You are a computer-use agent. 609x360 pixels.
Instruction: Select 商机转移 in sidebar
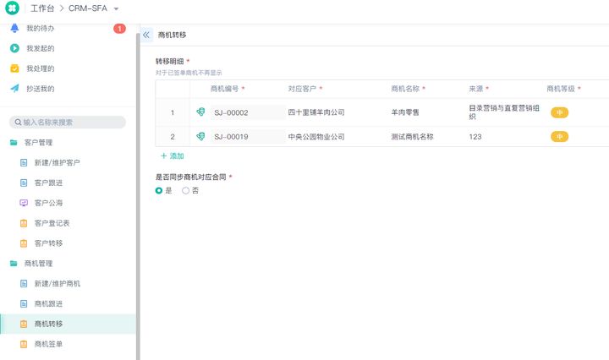[68, 324]
